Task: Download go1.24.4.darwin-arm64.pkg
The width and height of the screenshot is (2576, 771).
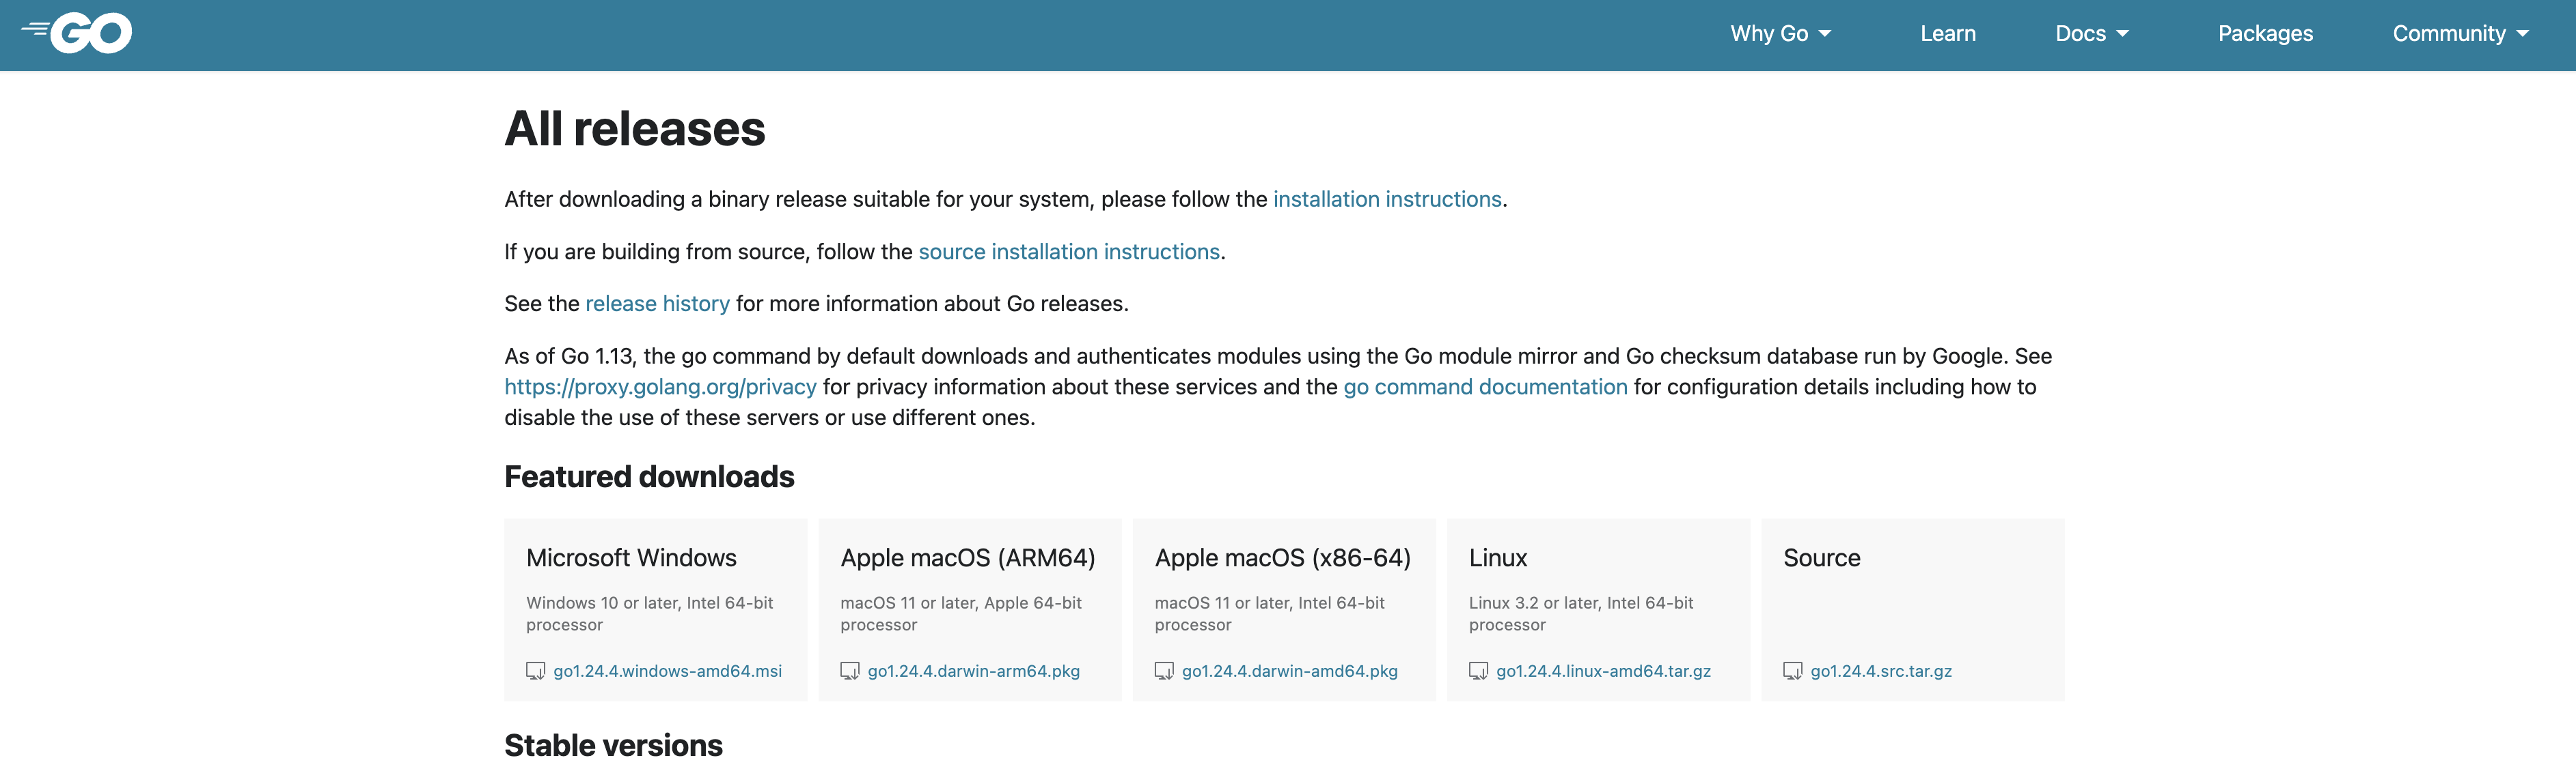Action: pos(973,671)
